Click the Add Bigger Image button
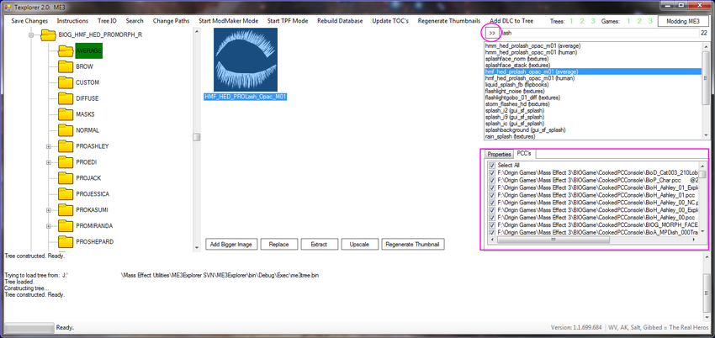Screen dimensions: 715x338 (231, 245)
